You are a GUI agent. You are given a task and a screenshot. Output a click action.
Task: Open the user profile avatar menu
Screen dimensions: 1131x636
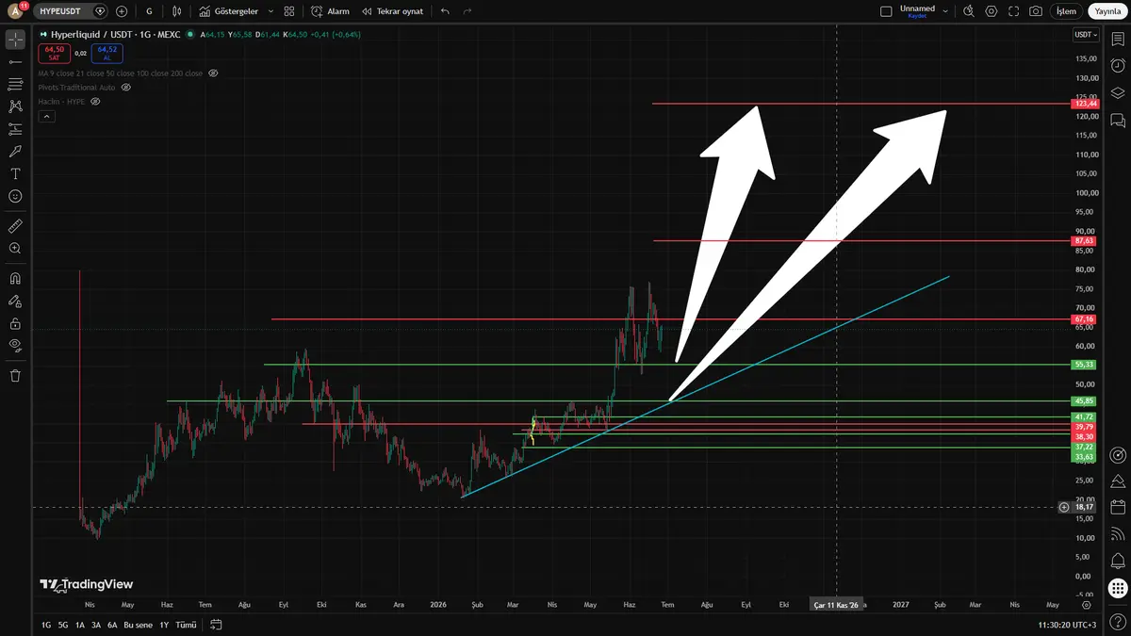click(16, 11)
